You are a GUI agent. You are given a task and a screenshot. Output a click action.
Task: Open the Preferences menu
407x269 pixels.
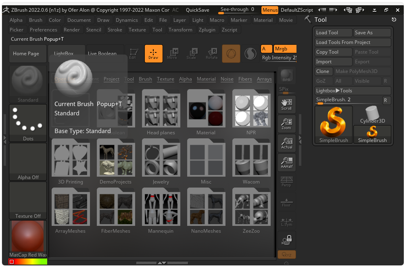tap(43, 30)
